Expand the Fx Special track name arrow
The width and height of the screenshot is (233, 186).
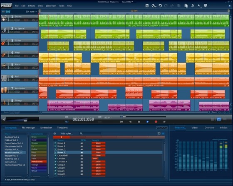point(36,29)
